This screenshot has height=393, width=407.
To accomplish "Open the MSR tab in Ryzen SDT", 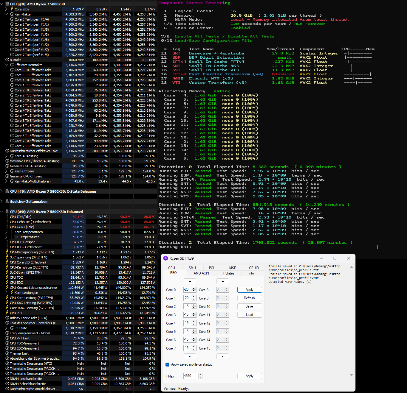I will pos(233,268).
